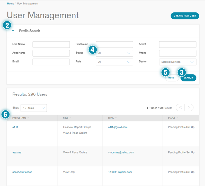Sort by Status column arrow

pyautogui.click(x=177, y=118)
